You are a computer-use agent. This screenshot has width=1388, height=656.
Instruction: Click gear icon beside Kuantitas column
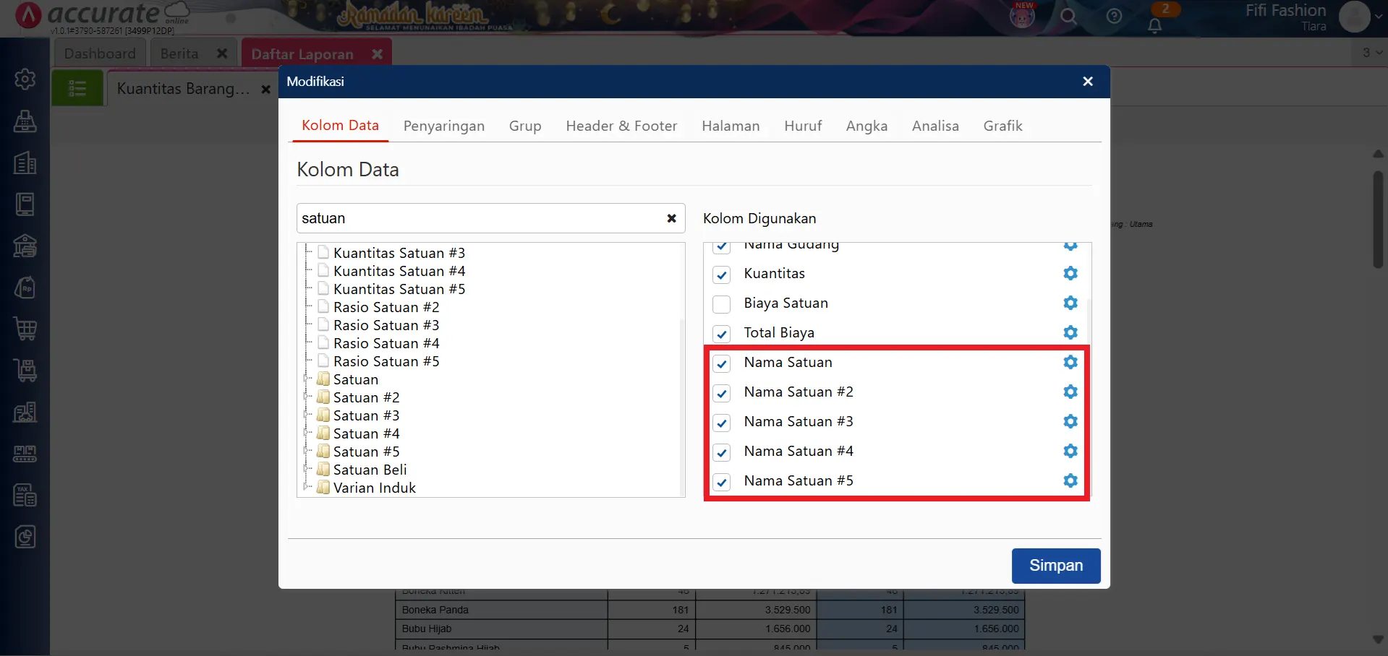pyautogui.click(x=1070, y=273)
